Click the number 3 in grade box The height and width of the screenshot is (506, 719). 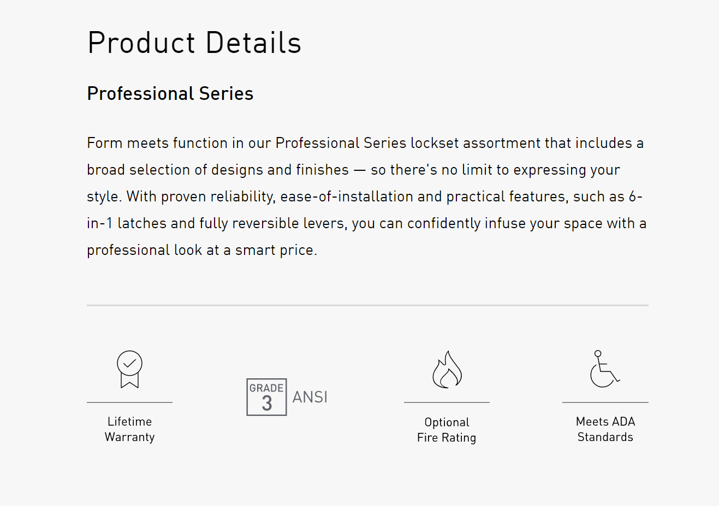[x=266, y=403]
